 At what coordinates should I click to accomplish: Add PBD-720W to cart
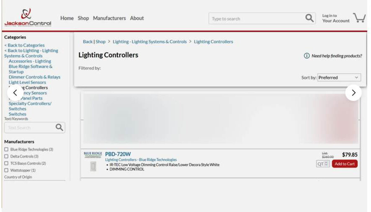coord(345,164)
